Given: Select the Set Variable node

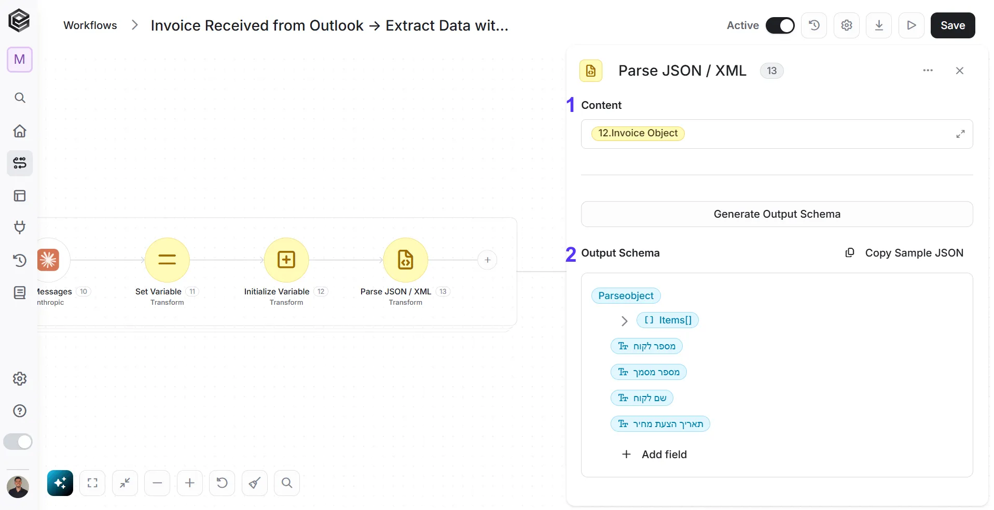Looking at the screenshot, I should (x=167, y=260).
